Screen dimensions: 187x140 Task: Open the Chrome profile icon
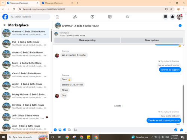(178, 9)
